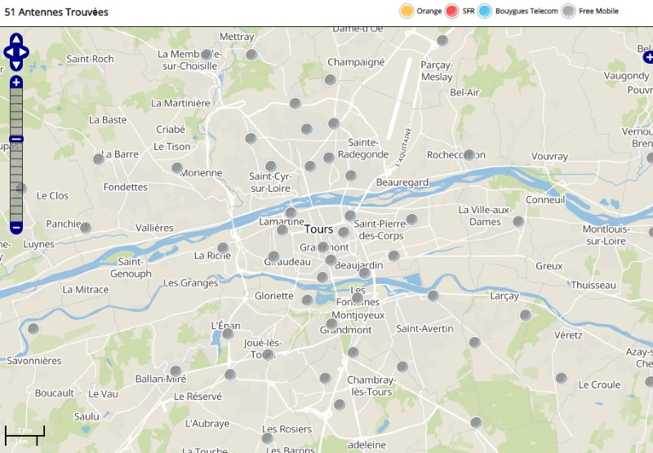The width and height of the screenshot is (653, 453).
Task: Click the antenna marker near Parçay-Meslay
Action: (x=442, y=41)
